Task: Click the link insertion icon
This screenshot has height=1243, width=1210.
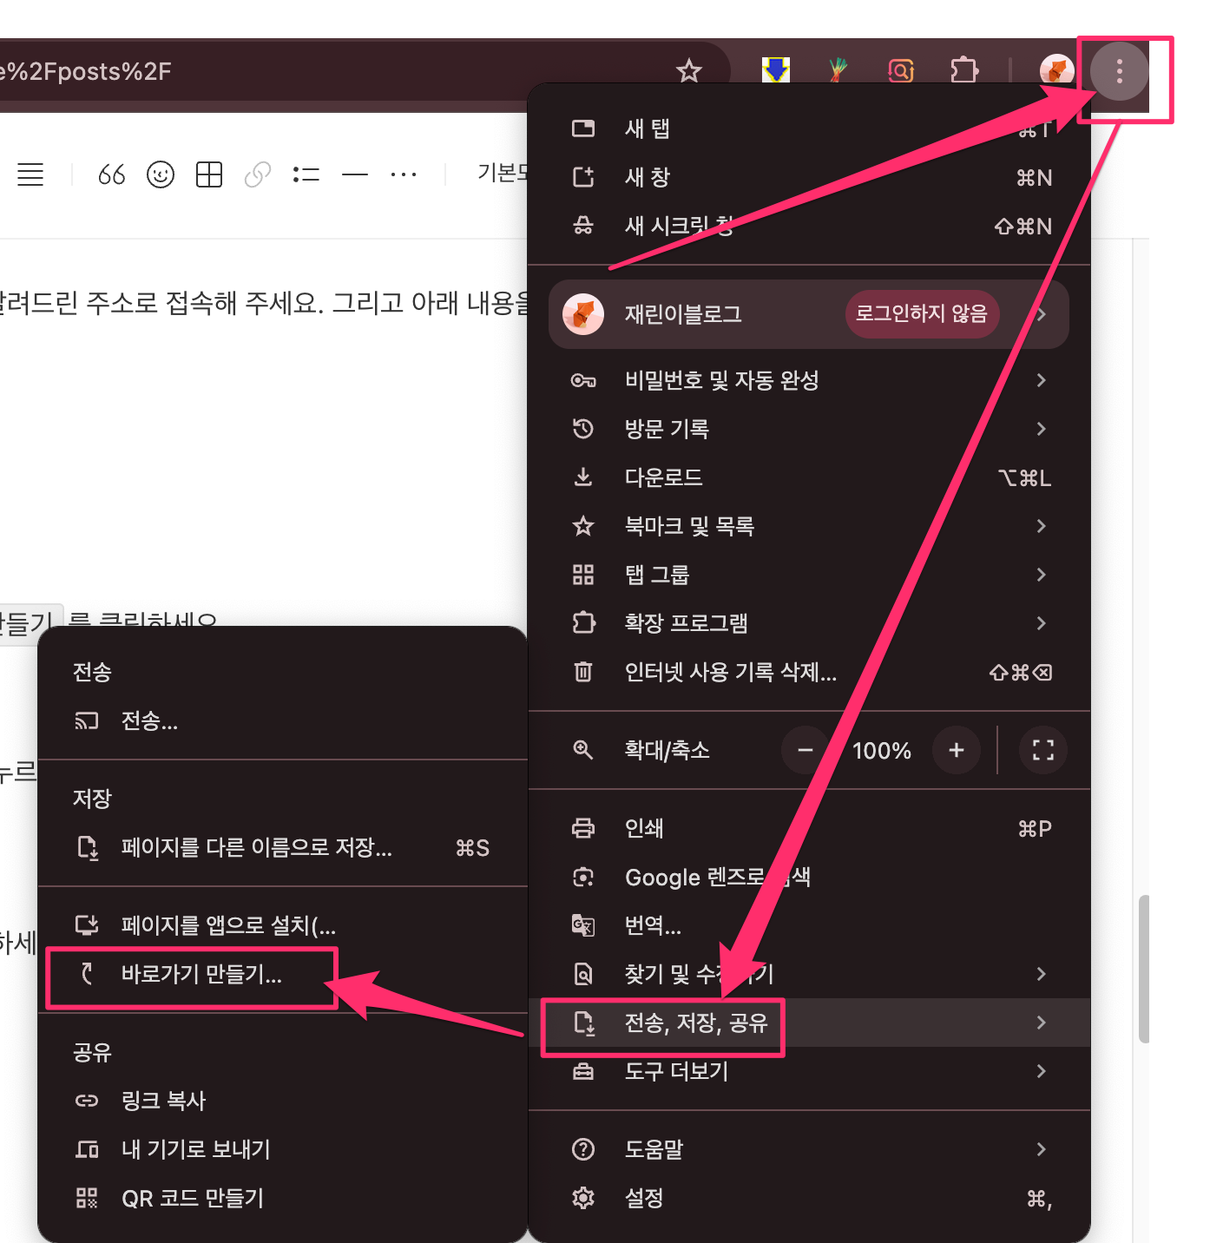Action: coord(257,174)
